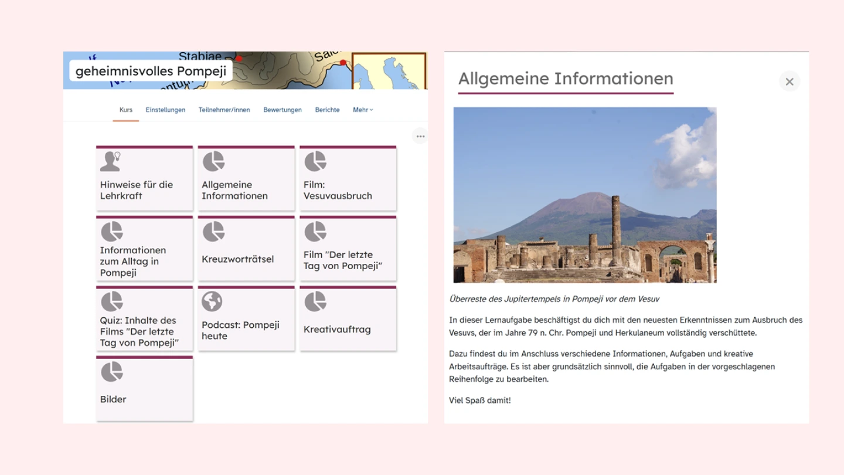Select the Kurs tab
This screenshot has width=844, height=475.
pos(125,110)
